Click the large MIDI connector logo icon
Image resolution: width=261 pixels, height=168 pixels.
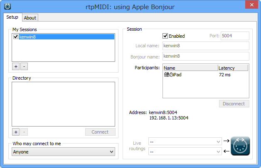tap(240, 146)
